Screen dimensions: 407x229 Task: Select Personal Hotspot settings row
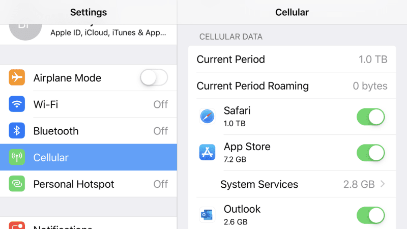click(x=89, y=184)
